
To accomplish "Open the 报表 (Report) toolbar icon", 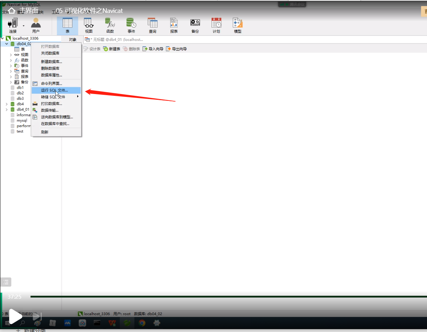I will point(174,25).
